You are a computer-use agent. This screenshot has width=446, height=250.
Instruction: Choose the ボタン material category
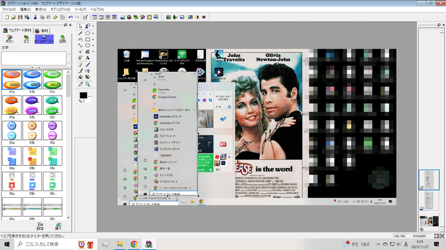pos(9,39)
